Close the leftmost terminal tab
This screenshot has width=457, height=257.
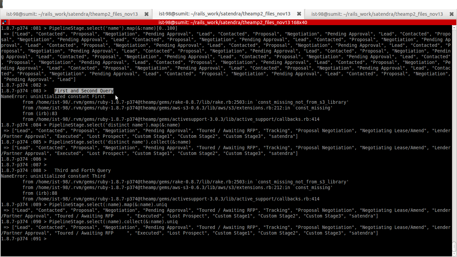[x=146, y=14]
